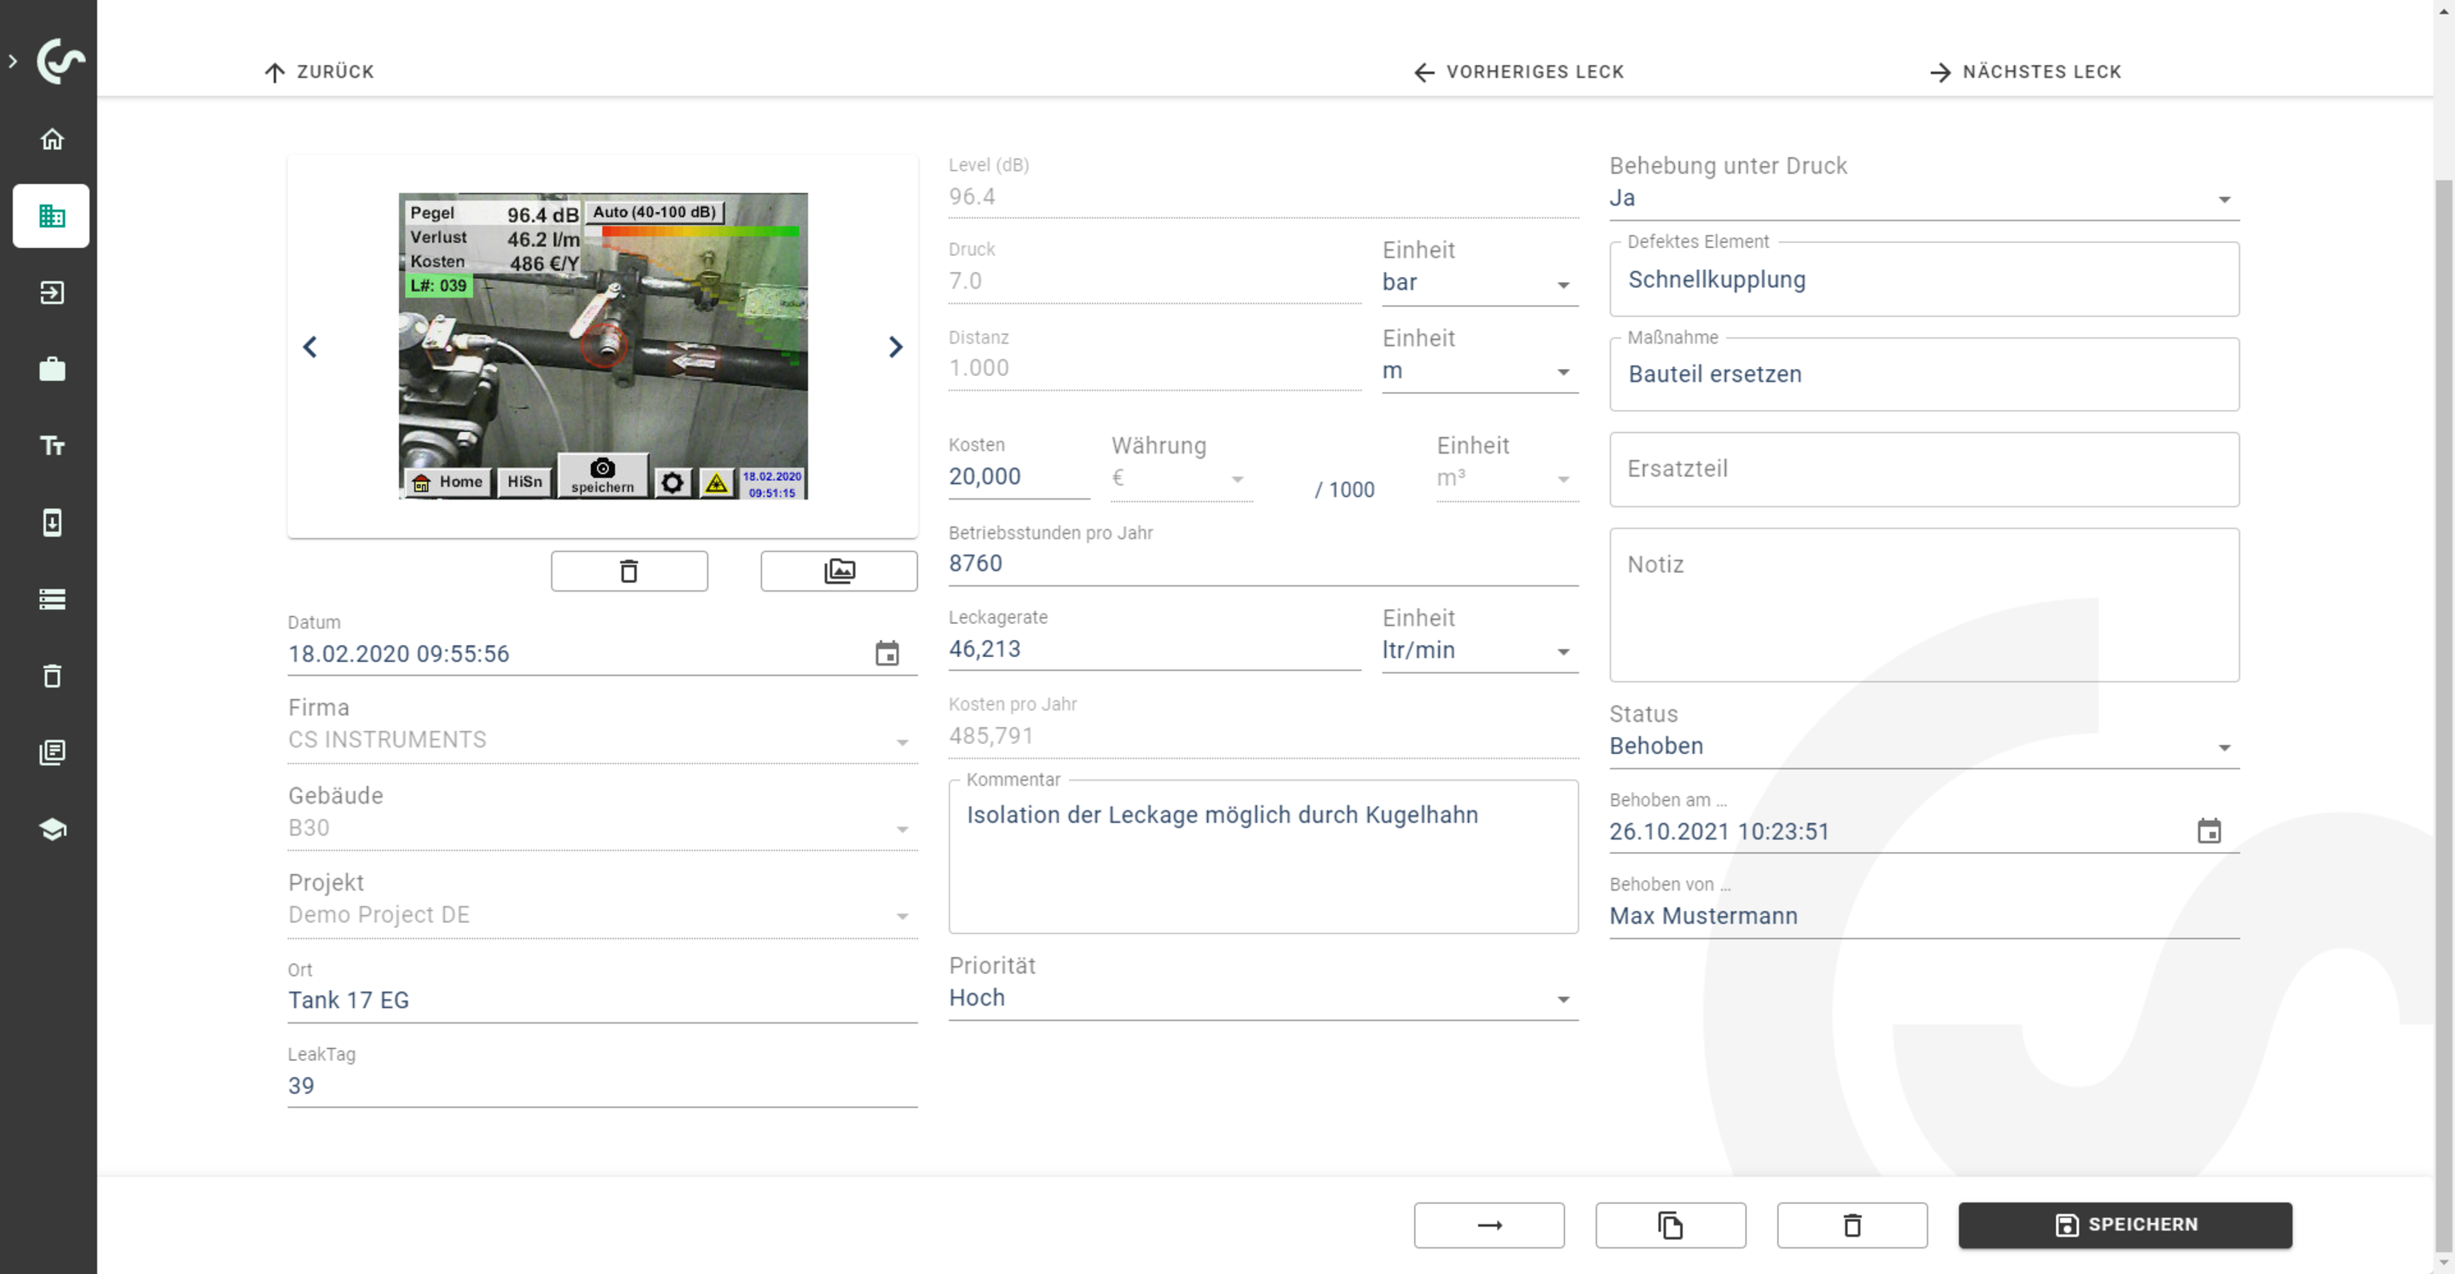Go to the next leak via NÄCHSTES LECK
The height and width of the screenshot is (1274, 2455).
(x=2026, y=72)
